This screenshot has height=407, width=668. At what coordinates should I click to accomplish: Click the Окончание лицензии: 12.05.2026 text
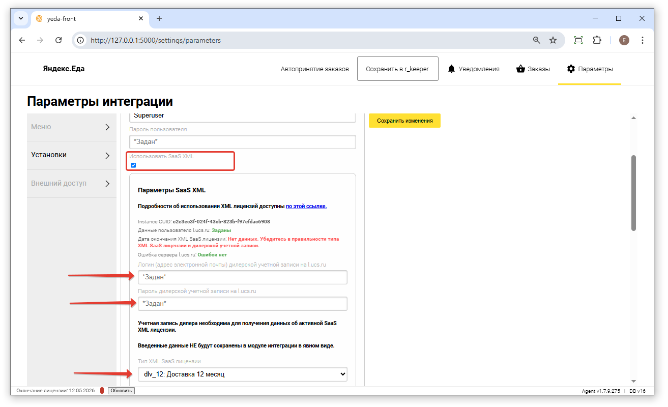(x=56, y=391)
